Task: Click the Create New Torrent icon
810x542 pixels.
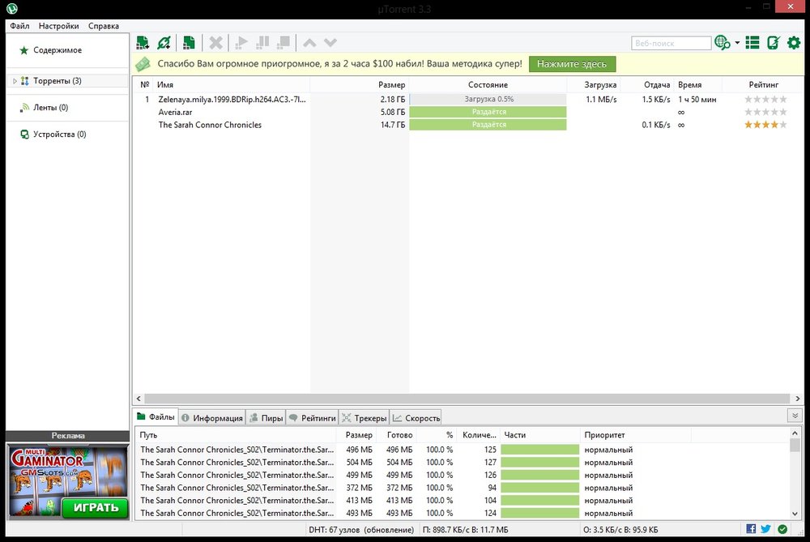Action: (188, 43)
